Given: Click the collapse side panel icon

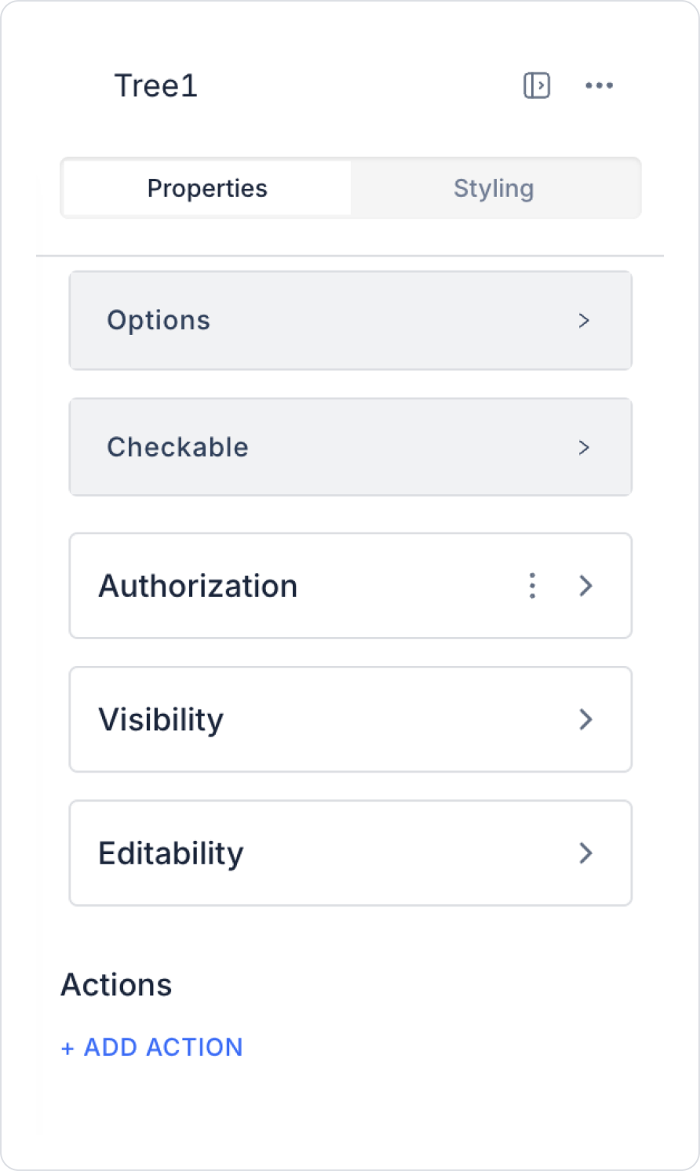Looking at the screenshot, I should [x=537, y=85].
